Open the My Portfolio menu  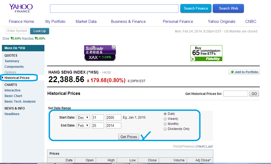tap(55, 22)
